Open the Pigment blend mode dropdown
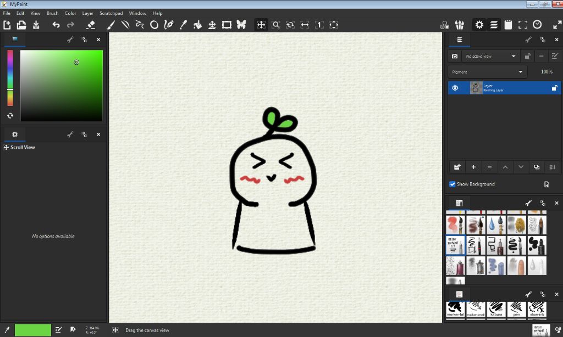 click(487, 72)
